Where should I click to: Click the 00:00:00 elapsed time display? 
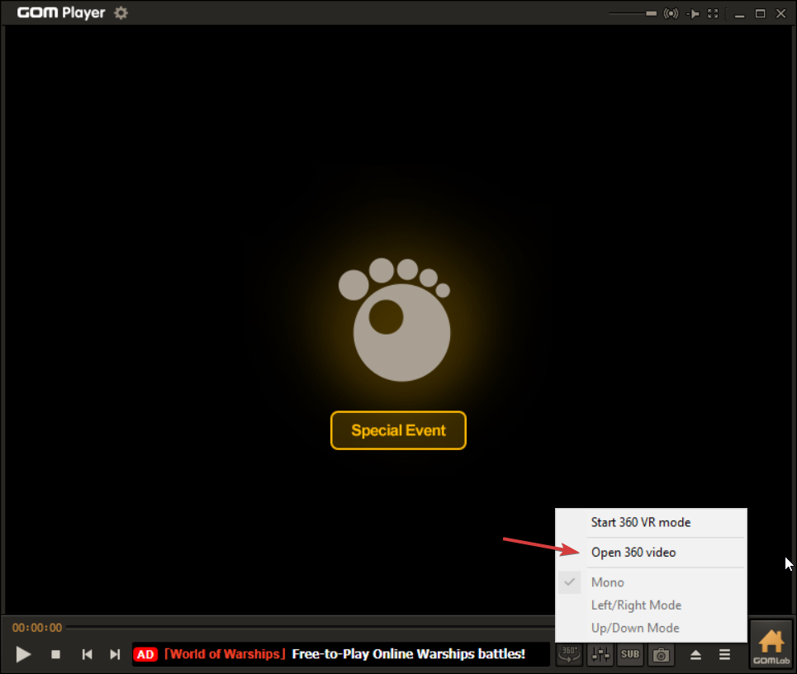pyautogui.click(x=37, y=628)
